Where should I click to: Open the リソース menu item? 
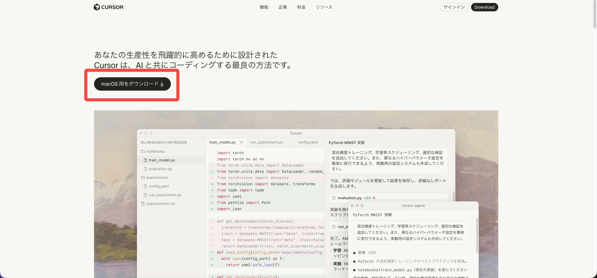[324, 7]
